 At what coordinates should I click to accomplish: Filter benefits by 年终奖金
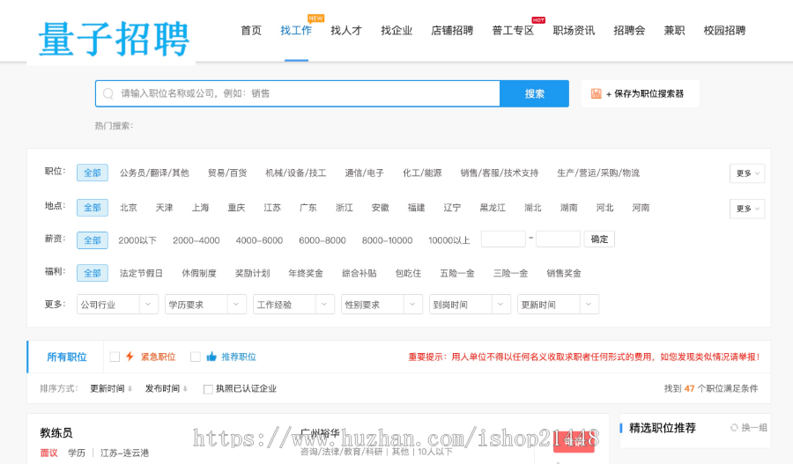pos(306,274)
